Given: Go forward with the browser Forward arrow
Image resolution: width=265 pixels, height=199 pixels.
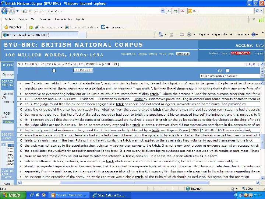Looking at the screenshot, I should tap(11, 11).
